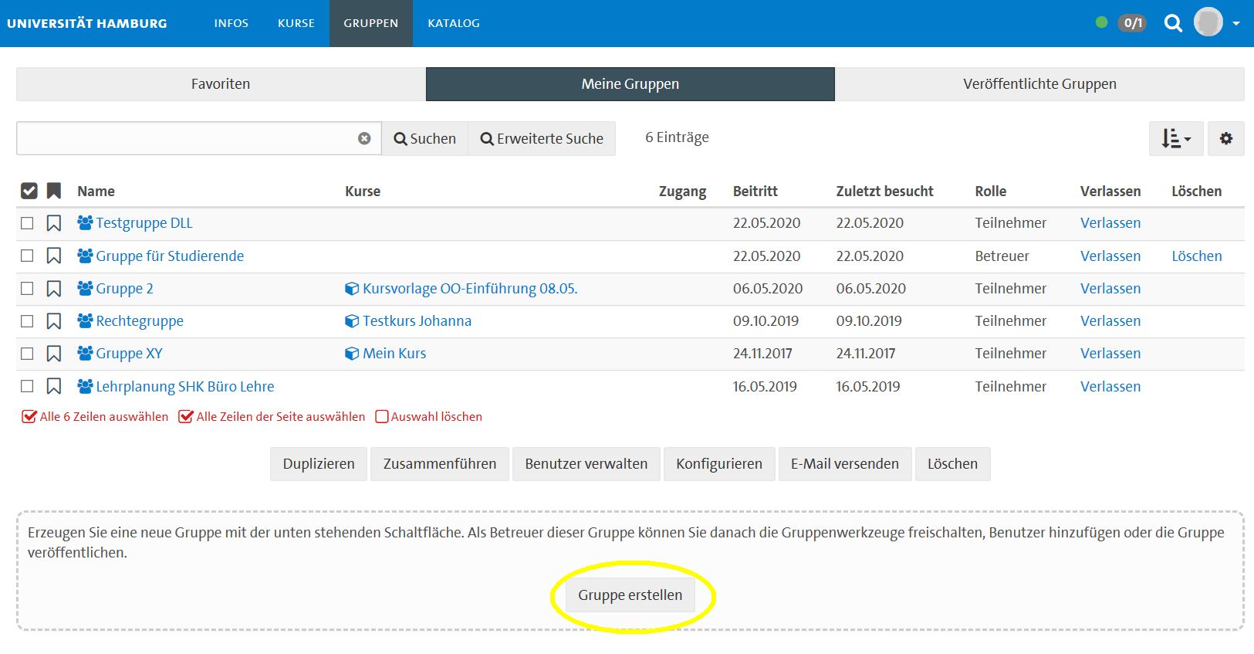1254x654 pixels.
Task: Click the search magnifier icon in header
Action: click(x=1173, y=23)
